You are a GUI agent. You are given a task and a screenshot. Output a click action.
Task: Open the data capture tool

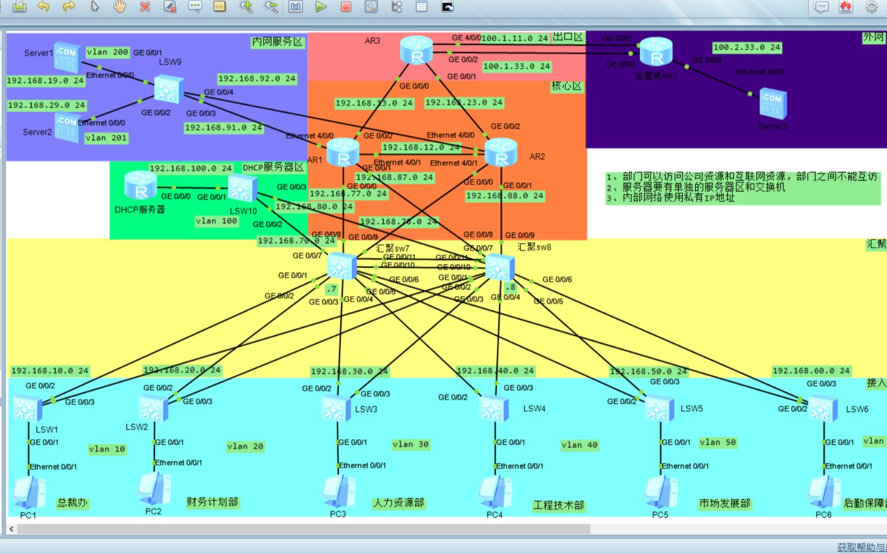[371, 7]
